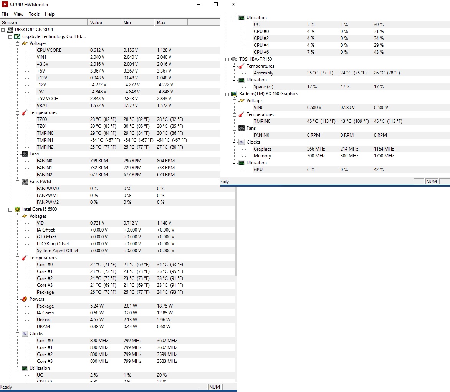This screenshot has height=392, width=450.
Task: Click the Sensor column header
Action: click(x=44, y=22)
